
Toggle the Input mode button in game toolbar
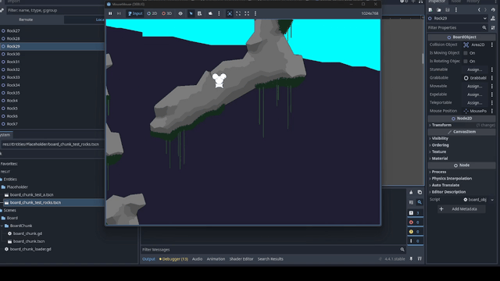(x=135, y=13)
